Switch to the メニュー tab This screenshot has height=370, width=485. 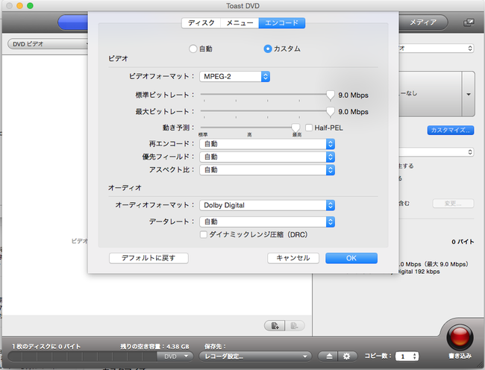240,23
